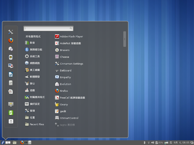Viewport: 194px width, 145px height.
Task: Click the lock screen icon in sidebar
Action: (x=11, y=104)
